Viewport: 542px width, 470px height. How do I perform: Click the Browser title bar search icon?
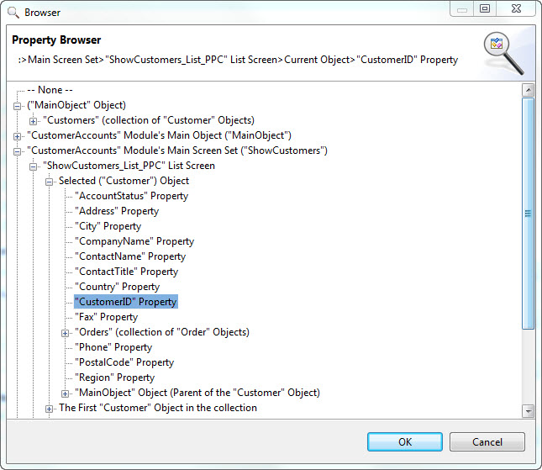coord(13,13)
